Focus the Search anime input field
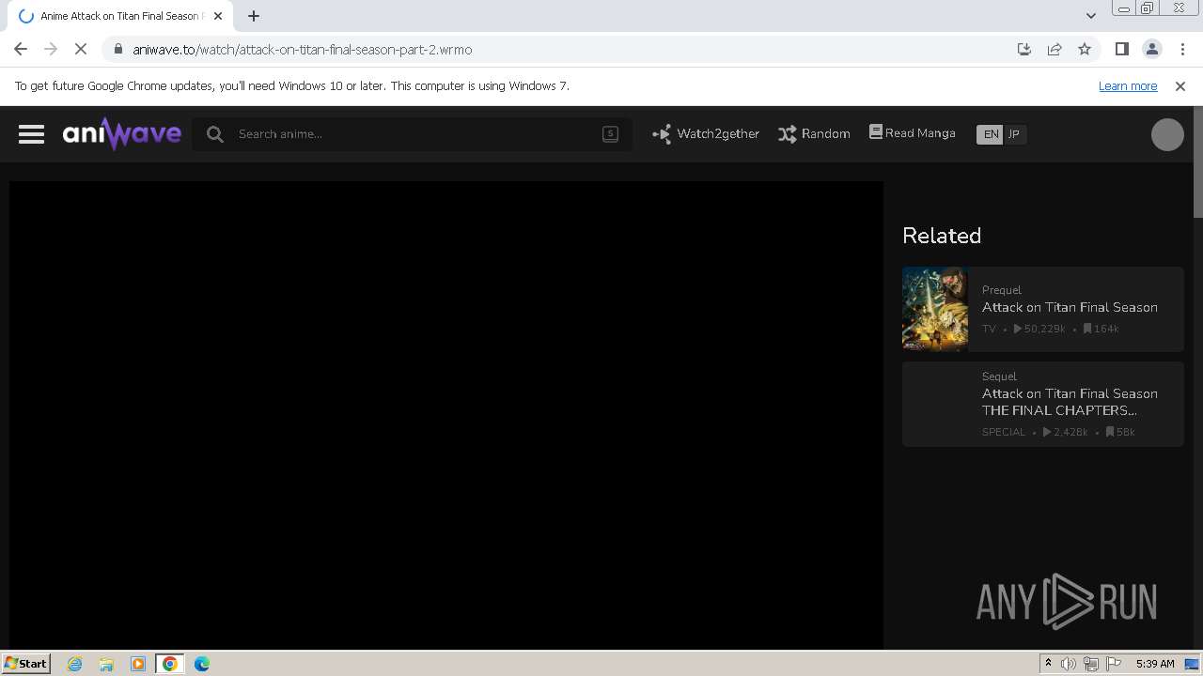The width and height of the screenshot is (1203, 676). coord(414,134)
